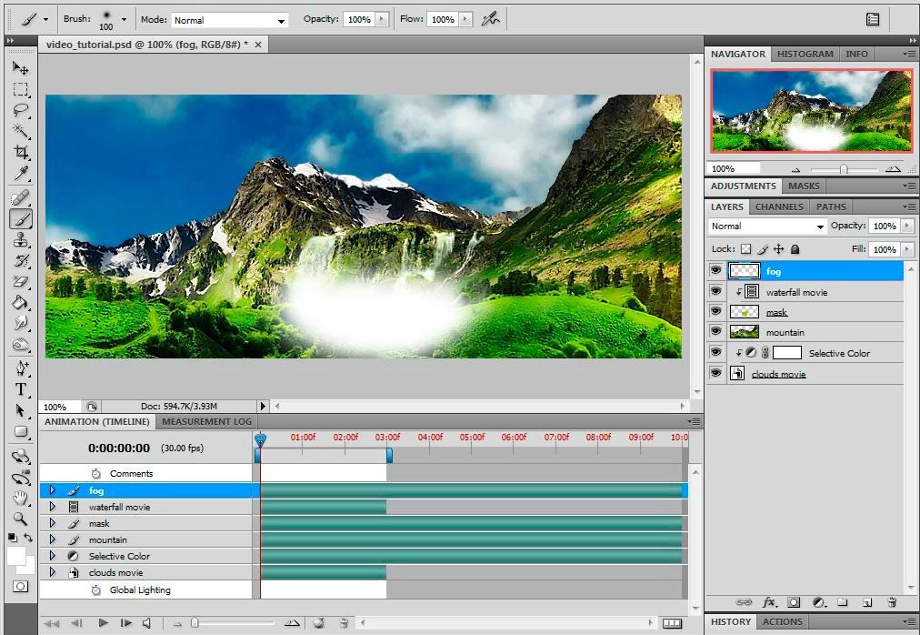The height and width of the screenshot is (635, 920).
Task: Create new fill or adjustment layer
Action: tap(819, 602)
